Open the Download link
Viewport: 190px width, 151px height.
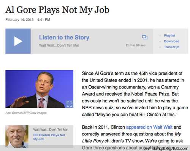coord(171,41)
